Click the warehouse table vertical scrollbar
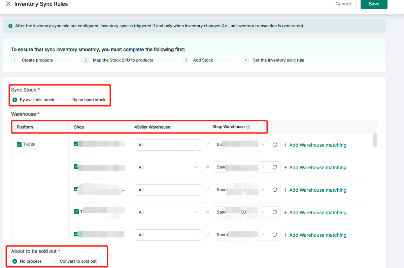Image resolution: width=404 pixels, height=268 pixels. pyautogui.click(x=375, y=141)
